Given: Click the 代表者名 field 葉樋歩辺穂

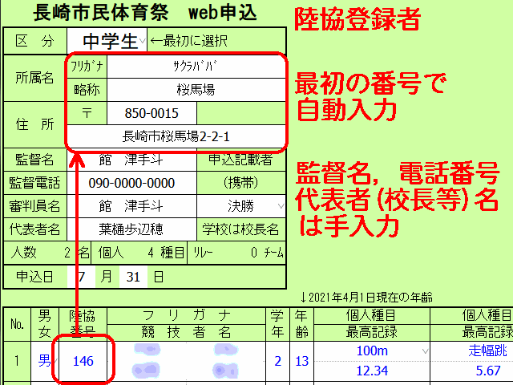Looking at the screenshot, I should click(131, 229).
